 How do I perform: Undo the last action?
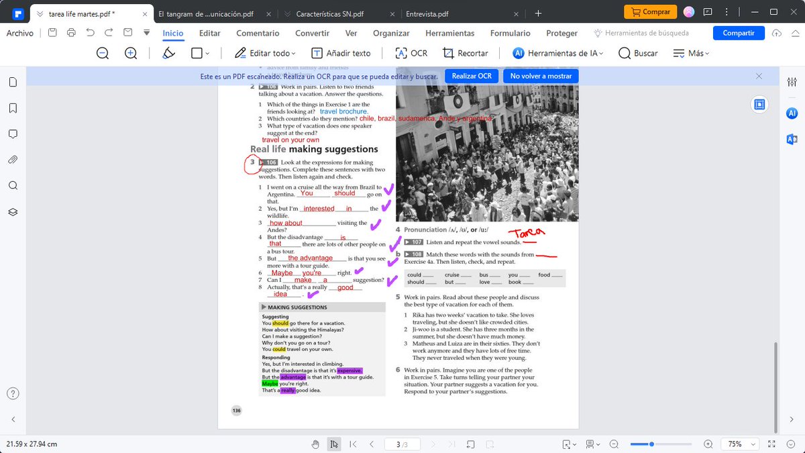(91, 33)
